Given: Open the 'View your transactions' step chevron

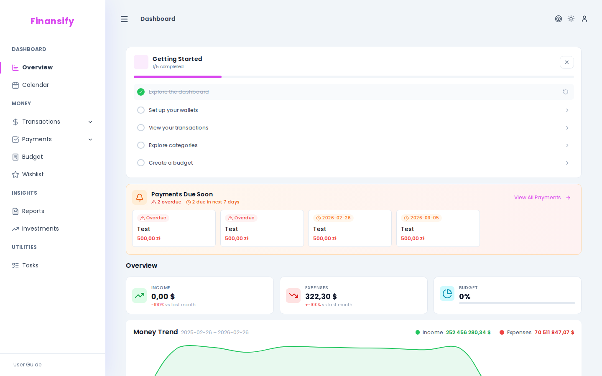Looking at the screenshot, I should [567, 127].
